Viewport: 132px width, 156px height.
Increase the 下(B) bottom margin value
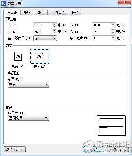[113, 24]
